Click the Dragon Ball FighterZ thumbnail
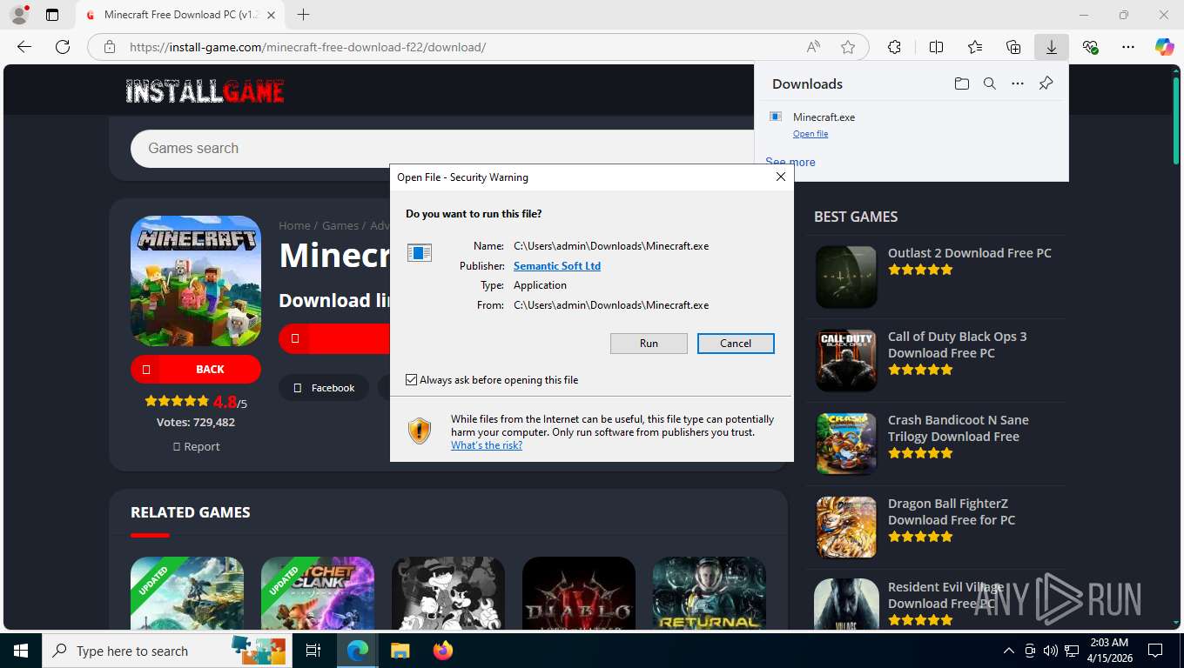This screenshot has height=668, width=1184. [x=846, y=527]
